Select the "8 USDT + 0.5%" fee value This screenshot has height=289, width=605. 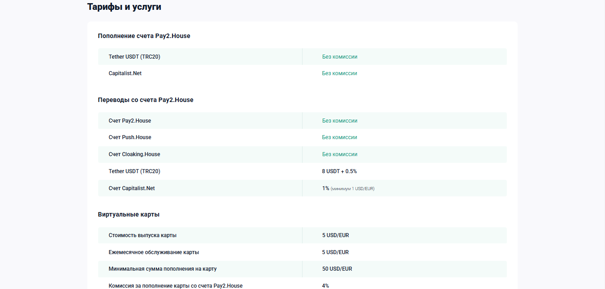(x=339, y=171)
